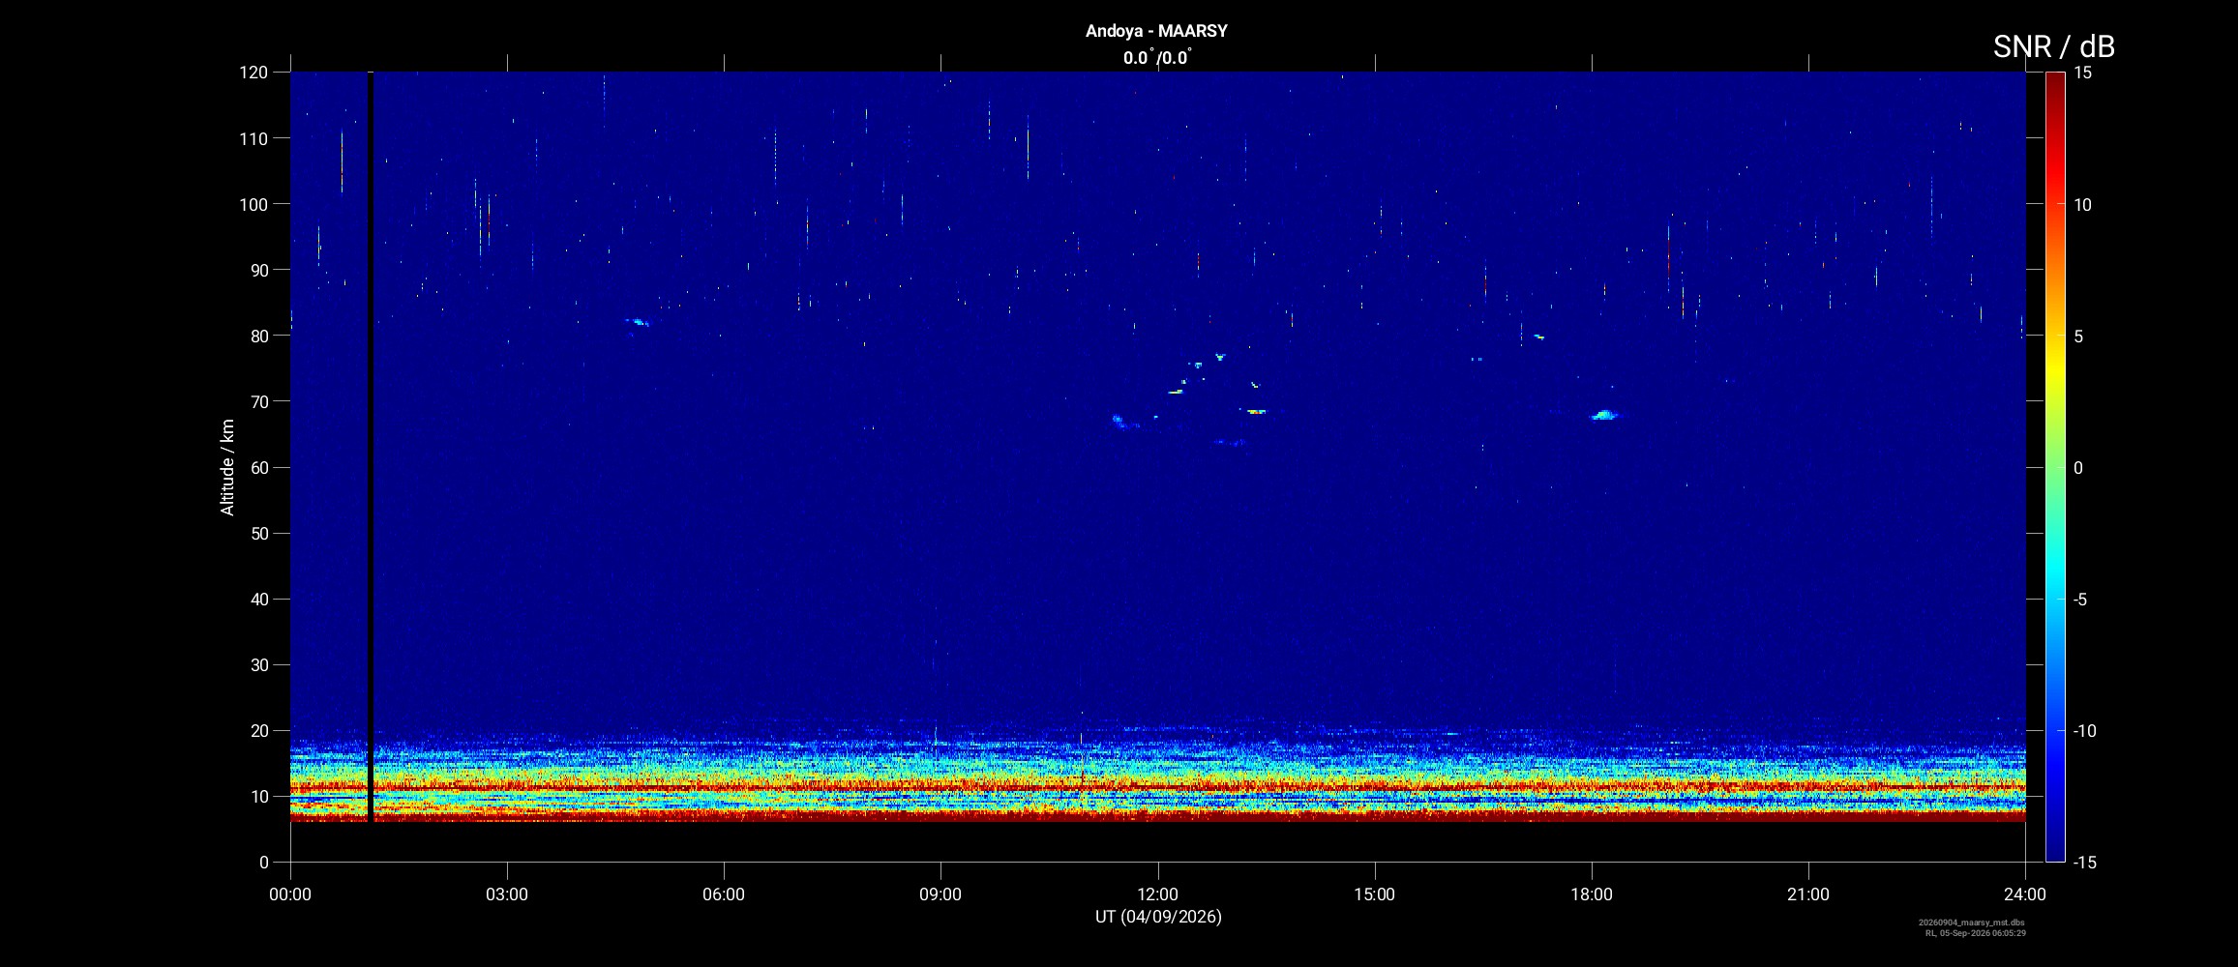Click the SNR / dB colorbar label
Viewport: 2238px width, 967px height.
[2053, 46]
